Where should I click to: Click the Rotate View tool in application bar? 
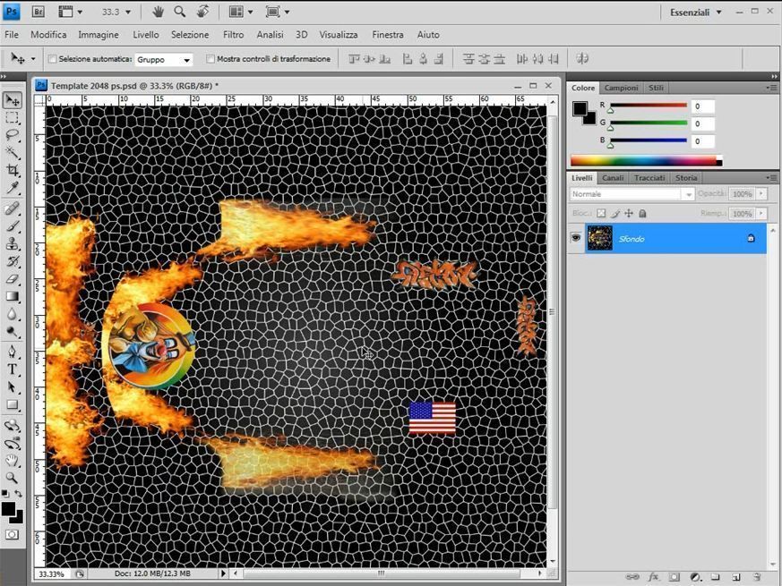coord(202,12)
